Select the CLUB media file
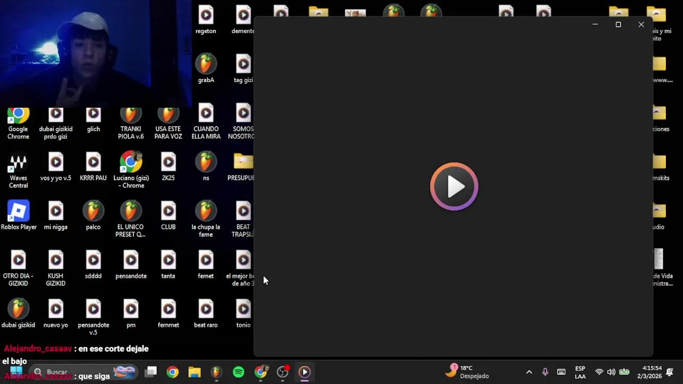This screenshot has width=683, height=384. pyautogui.click(x=168, y=216)
